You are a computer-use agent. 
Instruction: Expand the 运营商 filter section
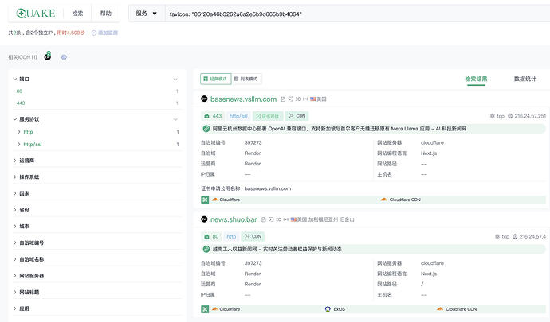point(96,161)
